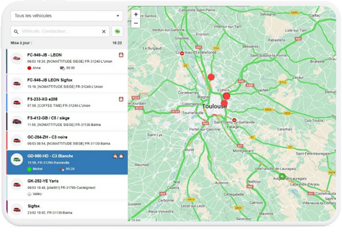Toggle the green map layer button
The image size is (342, 232).
tap(117, 31)
